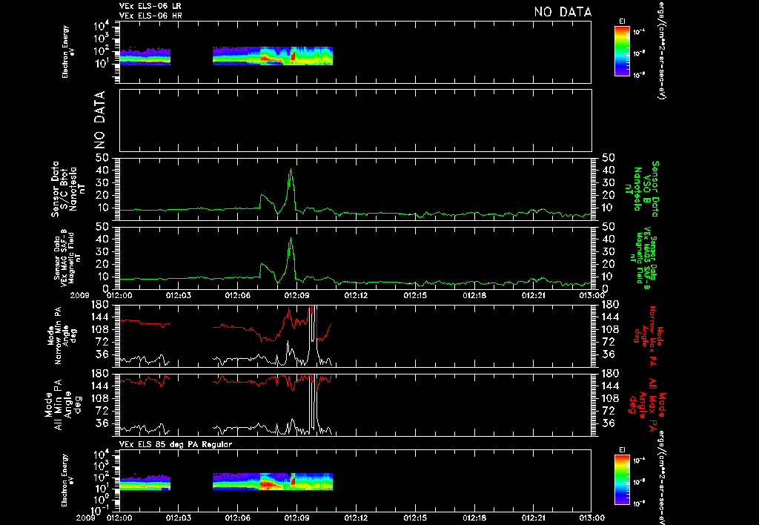This screenshot has width=759, height=525.
Task: Click the red hot spot in ELS-06 spectrogram
Action: click(293, 56)
